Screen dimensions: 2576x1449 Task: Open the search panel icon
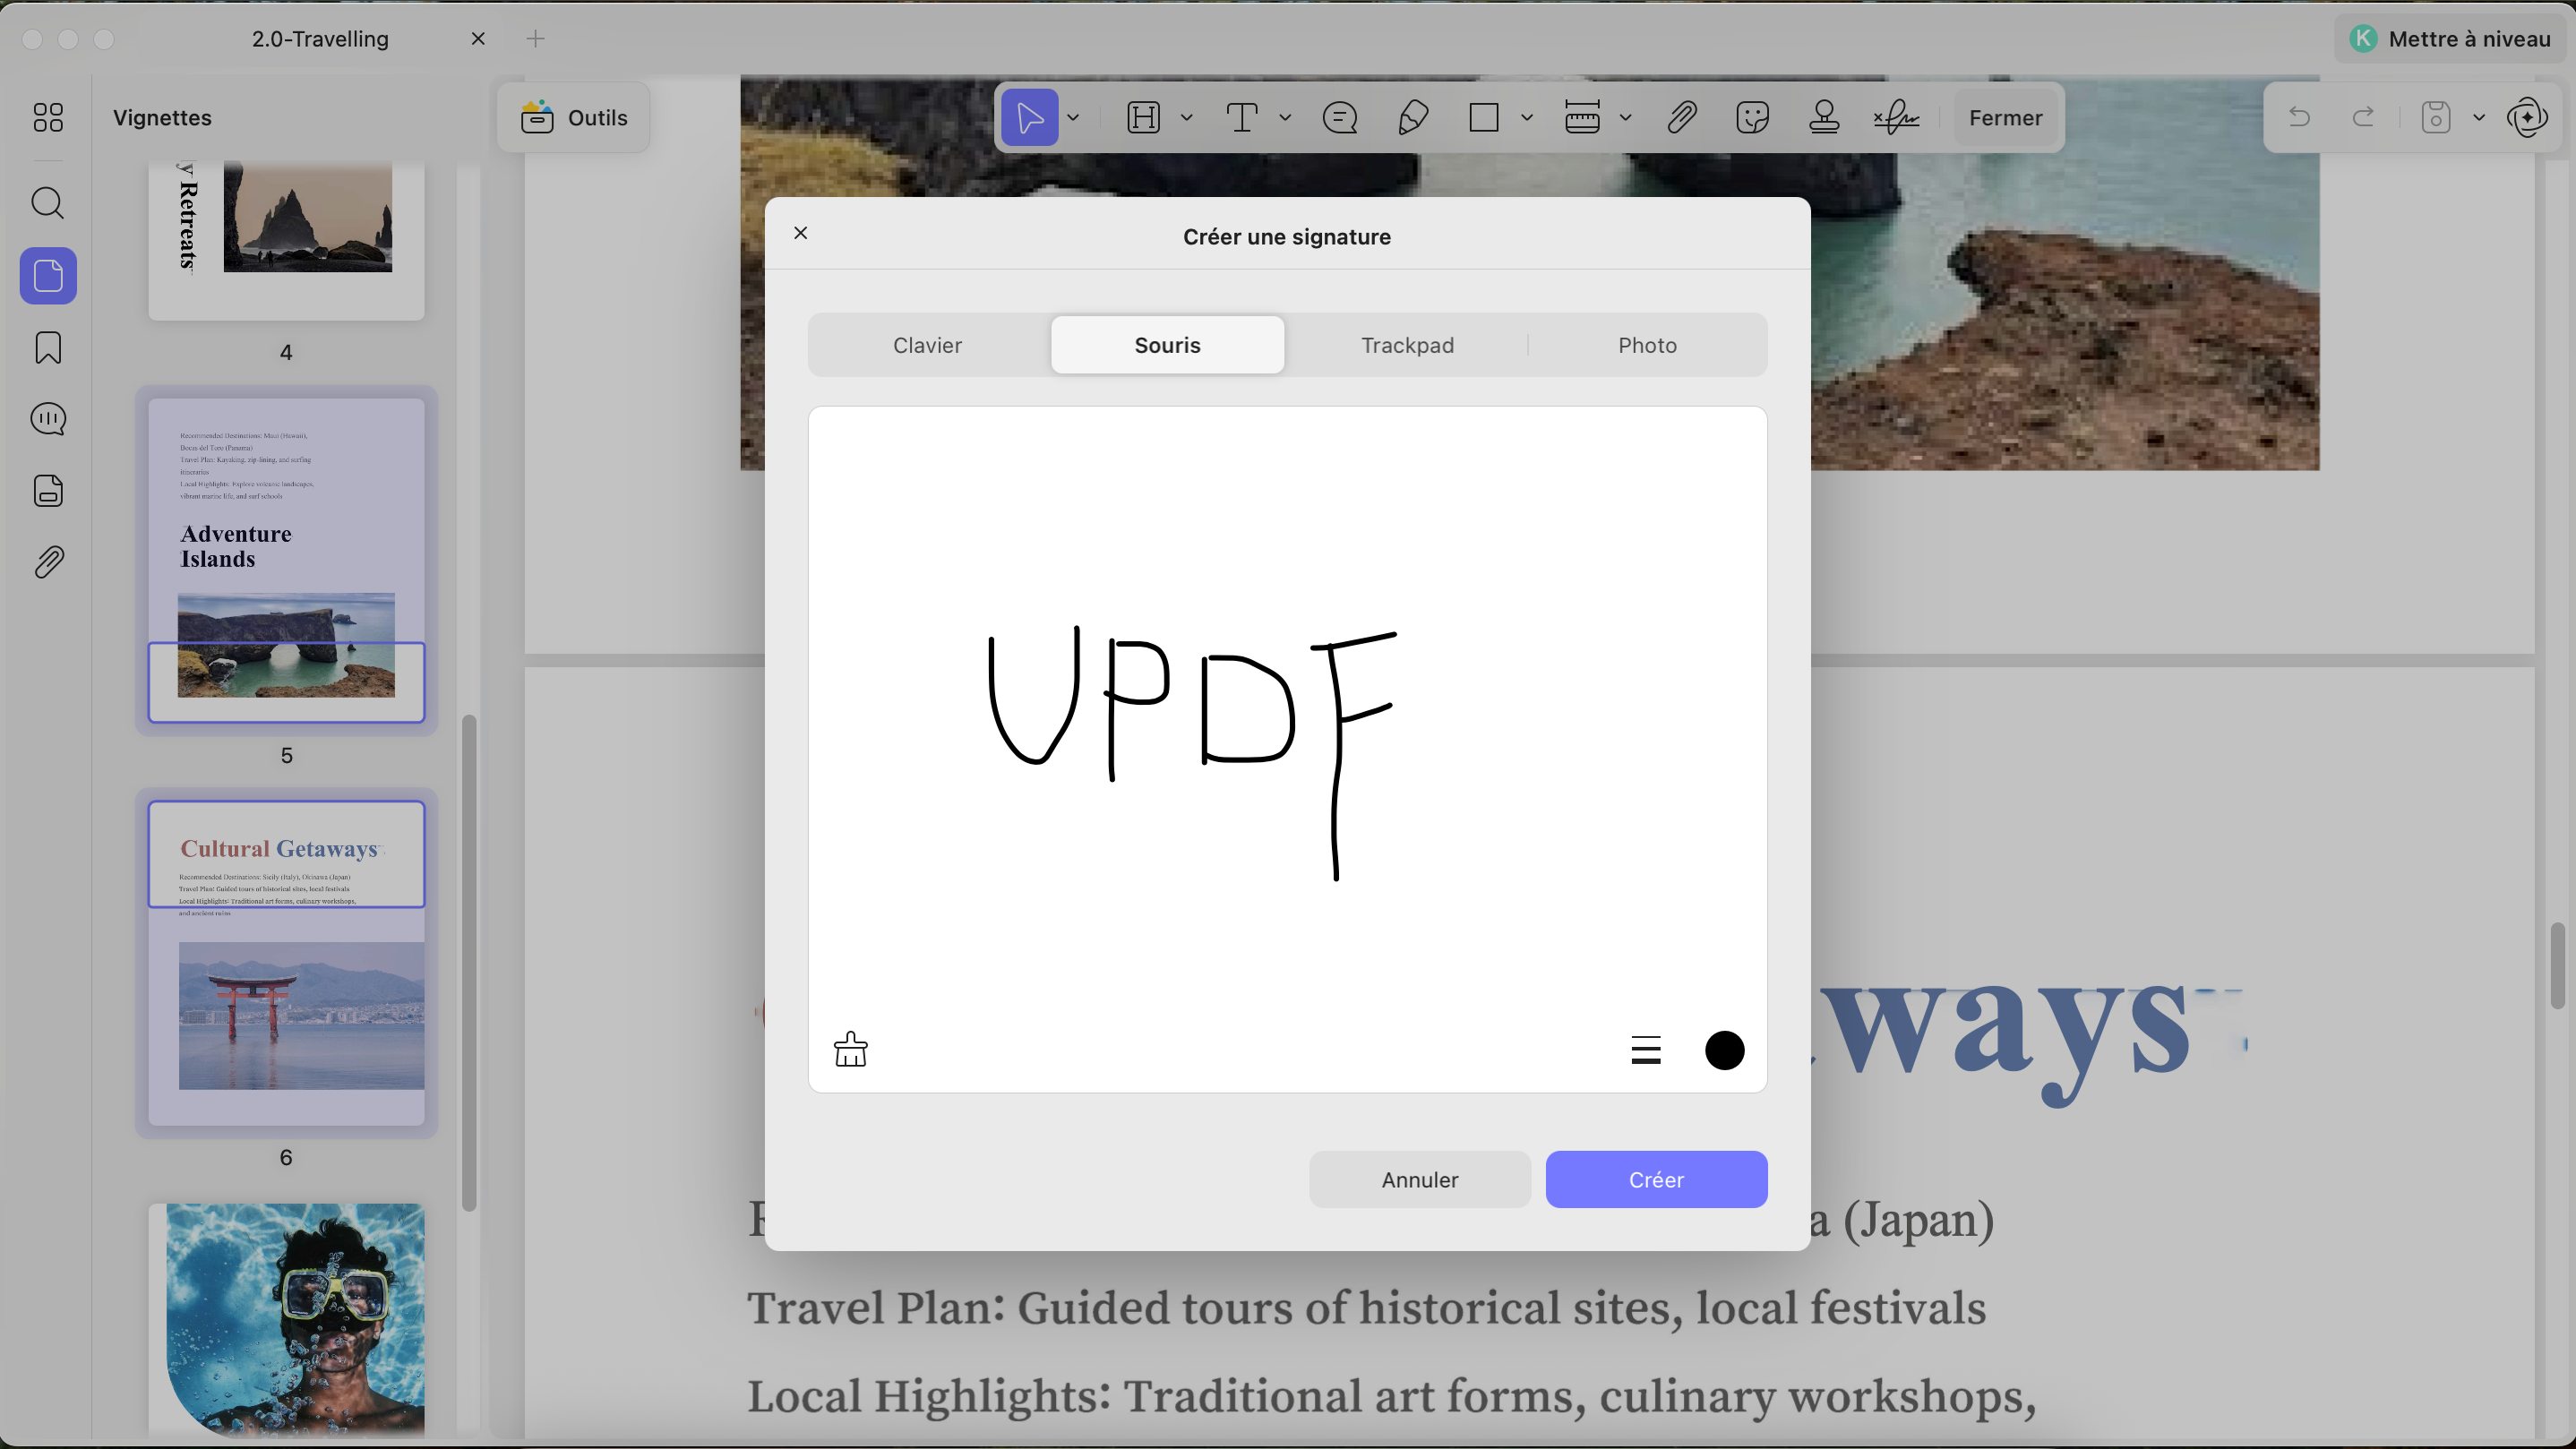pyautogui.click(x=48, y=203)
